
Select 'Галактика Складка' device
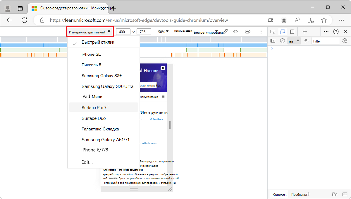tap(104, 129)
